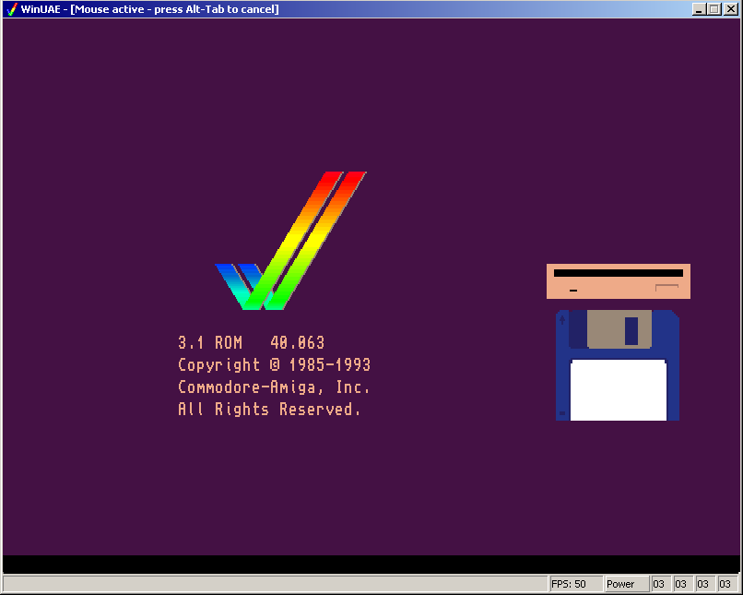Click the Power indicator in status bar
Image resolution: width=743 pixels, height=595 pixels.
tap(626, 584)
